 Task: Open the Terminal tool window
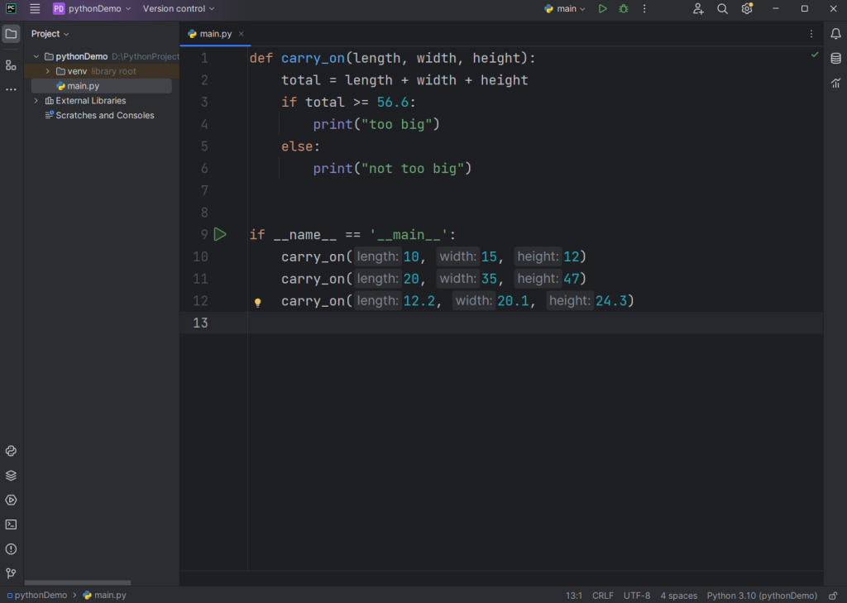point(11,524)
